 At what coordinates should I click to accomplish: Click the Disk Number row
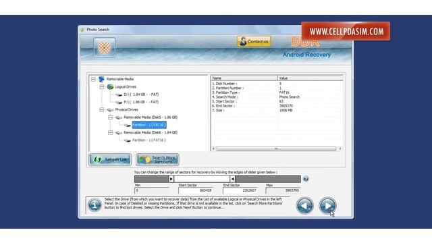(277, 84)
